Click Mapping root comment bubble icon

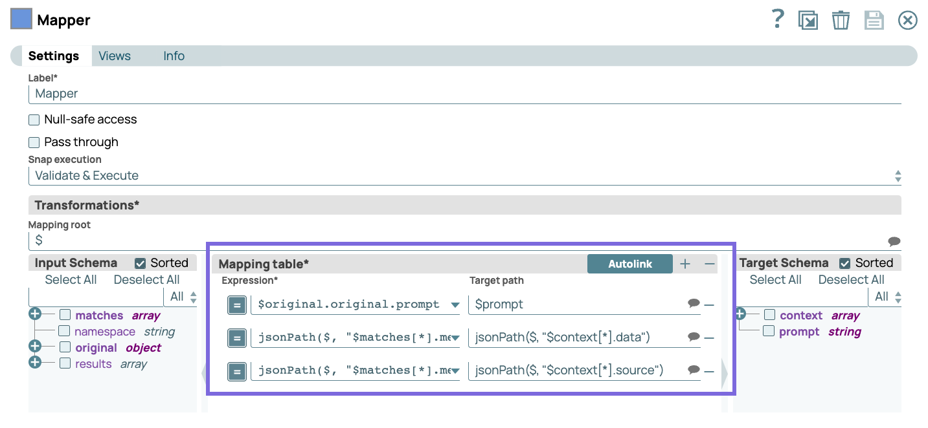(894, 241)
